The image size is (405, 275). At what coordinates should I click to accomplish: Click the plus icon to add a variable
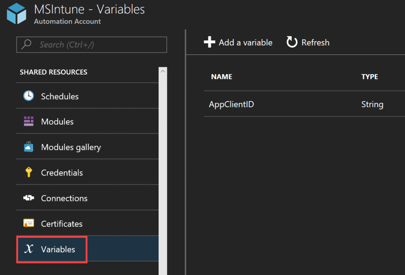(209, 42)
